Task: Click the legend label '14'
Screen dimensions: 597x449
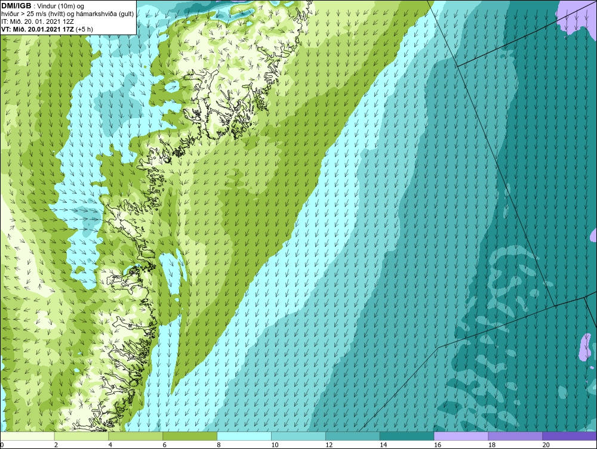Action: pos(383,445)
